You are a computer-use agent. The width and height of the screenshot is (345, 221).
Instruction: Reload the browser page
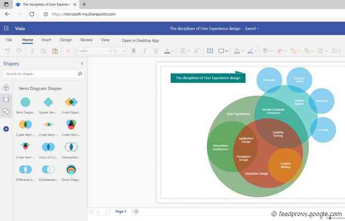pyautogui.click(x=32, y=14)
